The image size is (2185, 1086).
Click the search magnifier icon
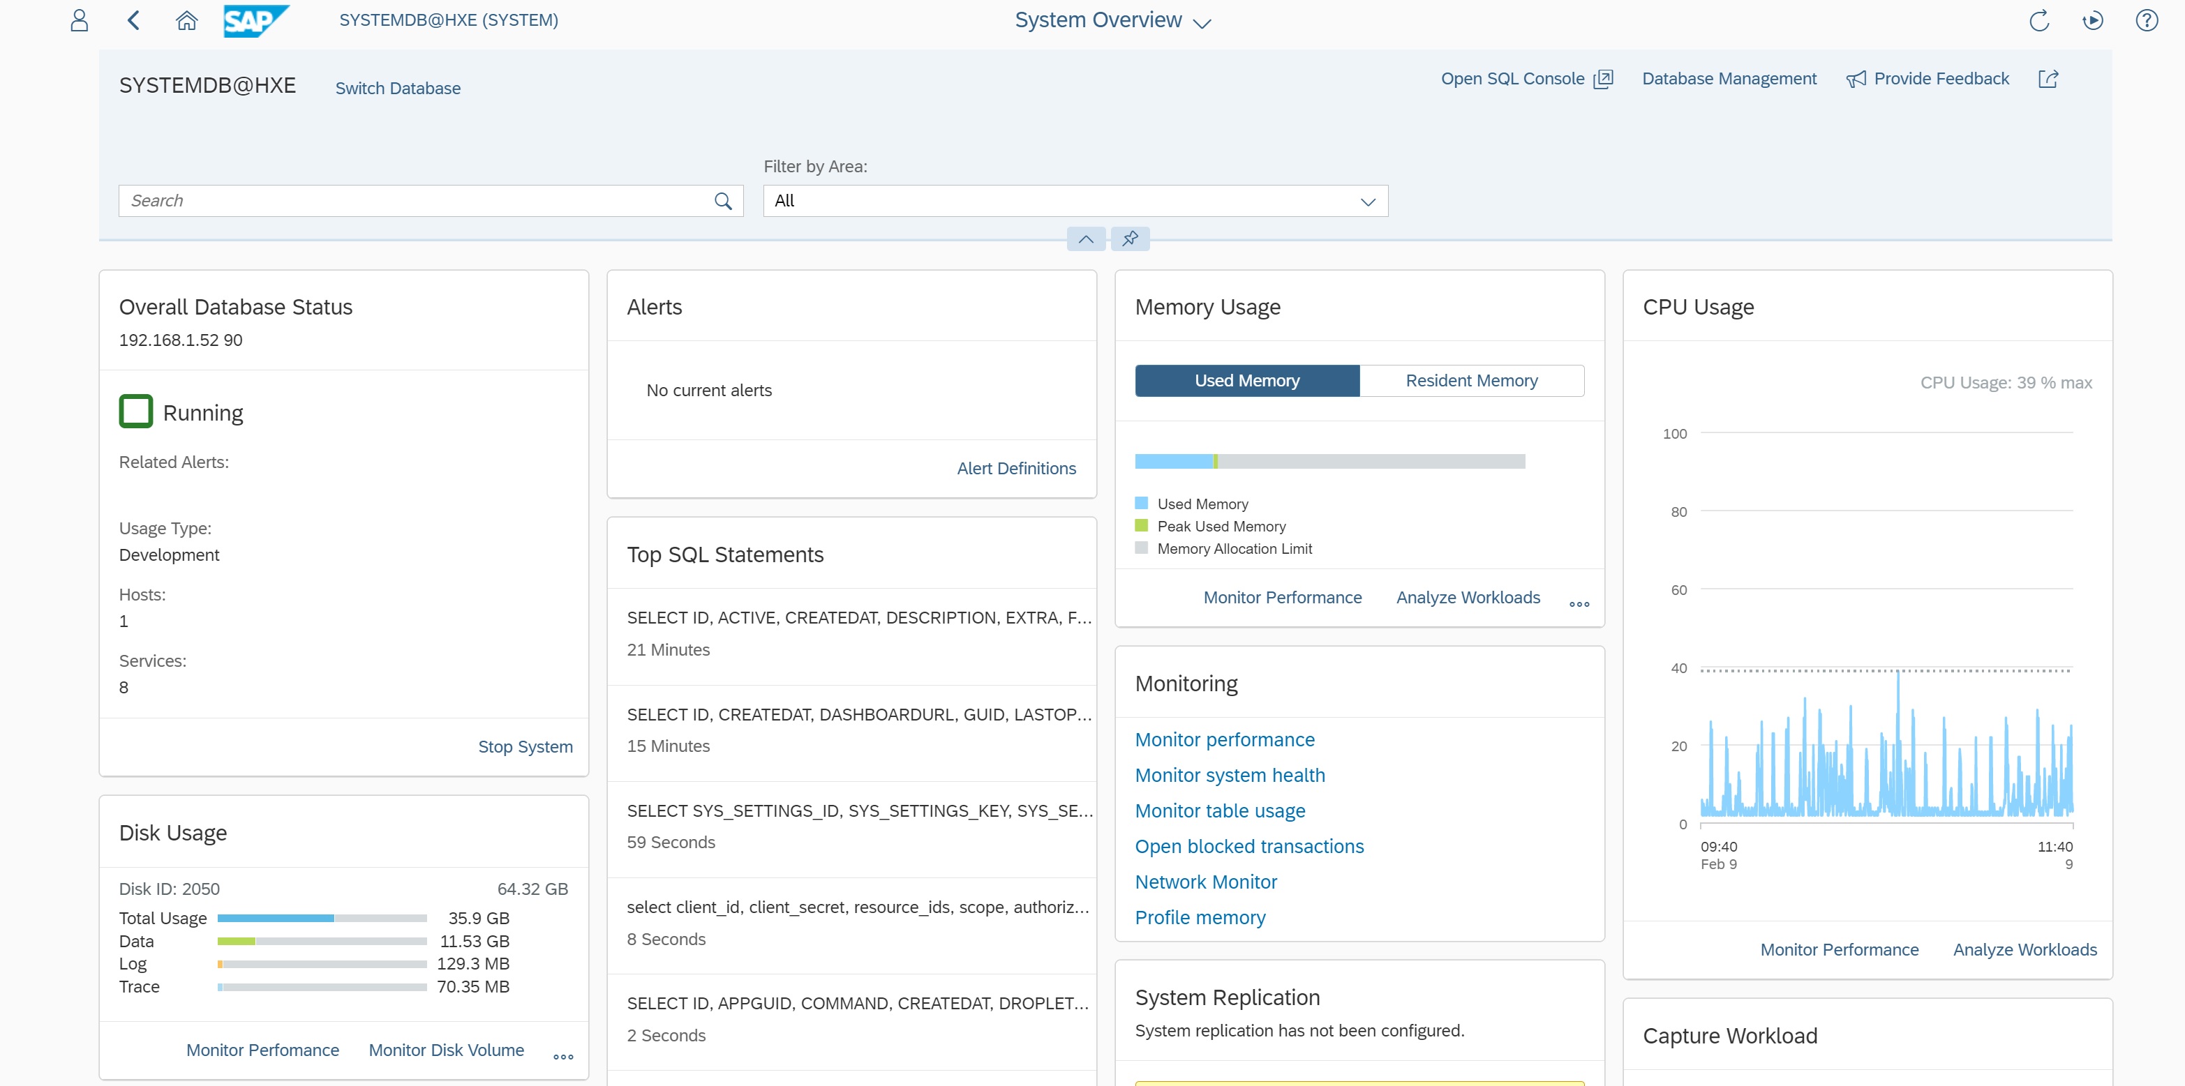coord(723,201)
